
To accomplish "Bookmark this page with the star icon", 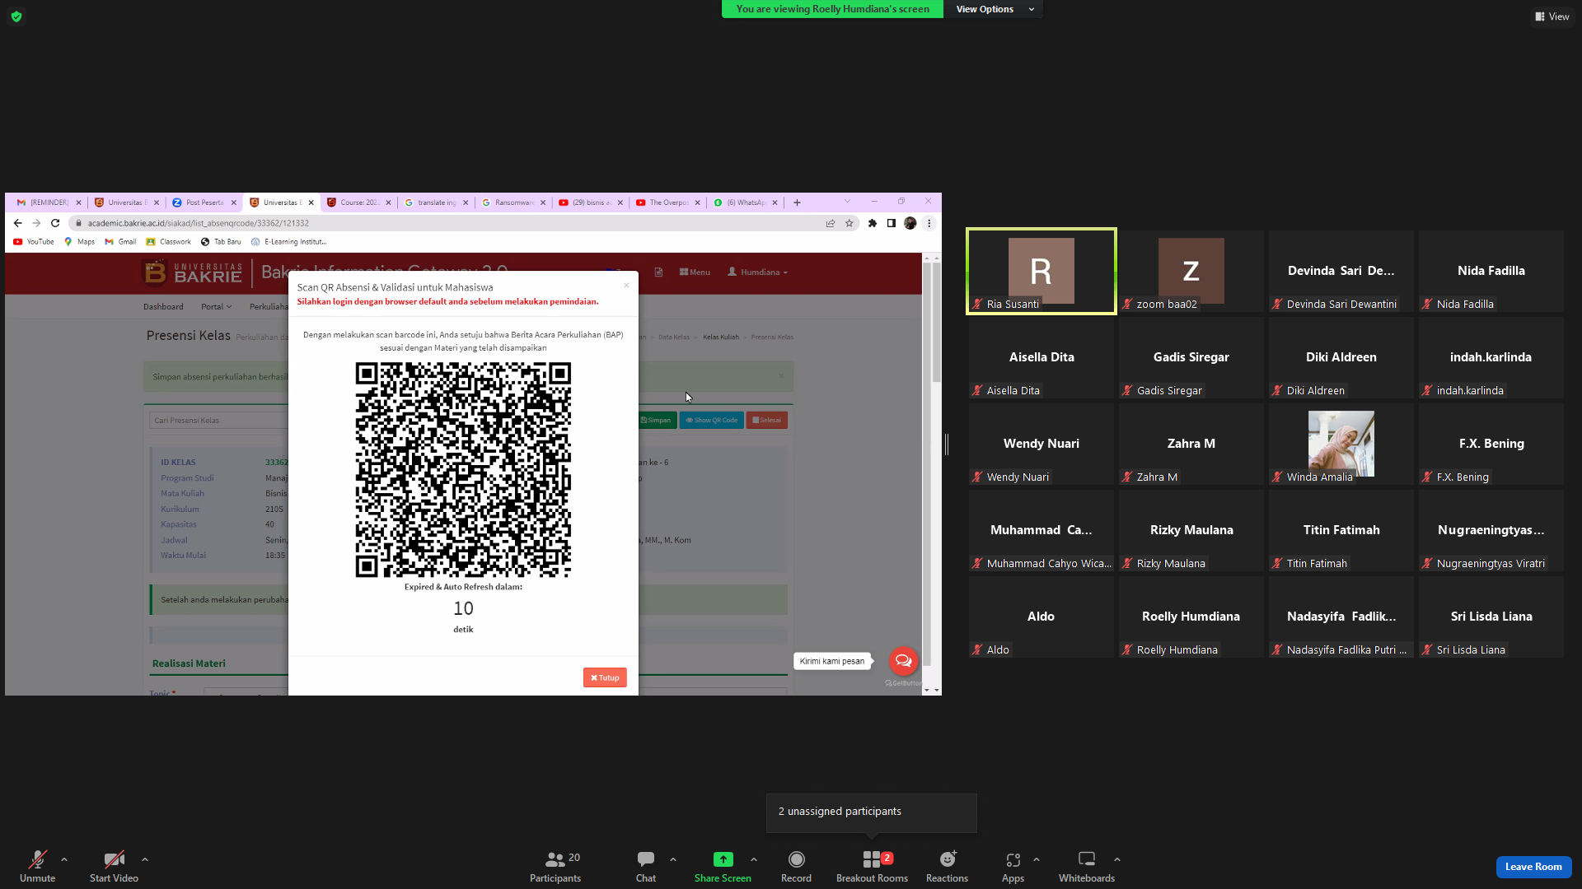I will tap(850, 223).
